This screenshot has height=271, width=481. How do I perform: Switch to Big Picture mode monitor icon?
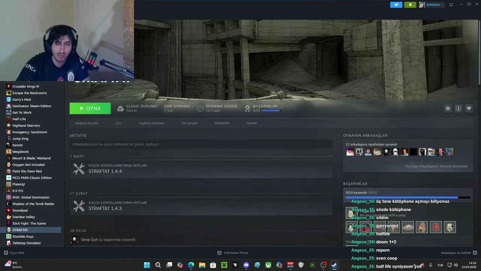[x=451, y=5]
